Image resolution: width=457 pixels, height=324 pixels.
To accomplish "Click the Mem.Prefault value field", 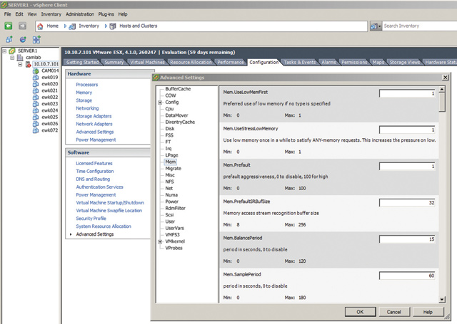I will pyautogui.click(x=407, y=167).
